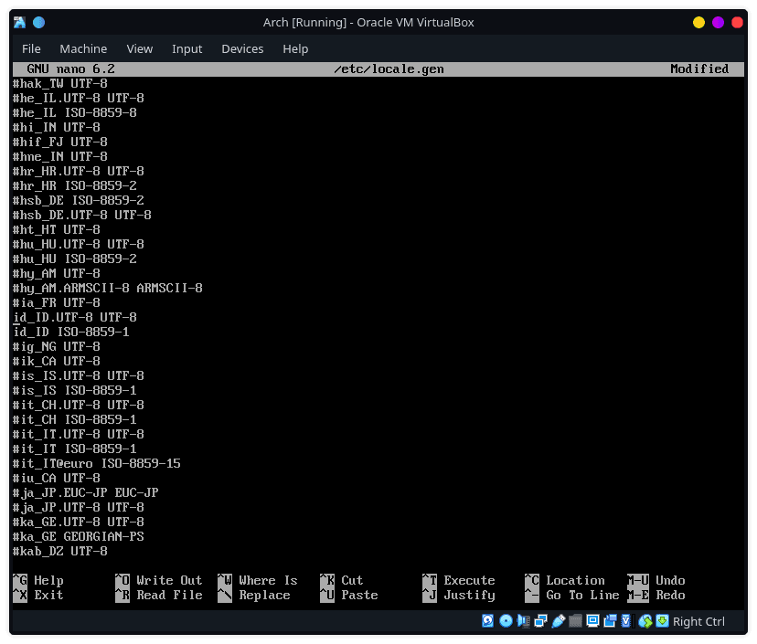Click the GNU nano 6.2 header text
The height and width of the screenshot is (644, 757).
tap(71, 69)
